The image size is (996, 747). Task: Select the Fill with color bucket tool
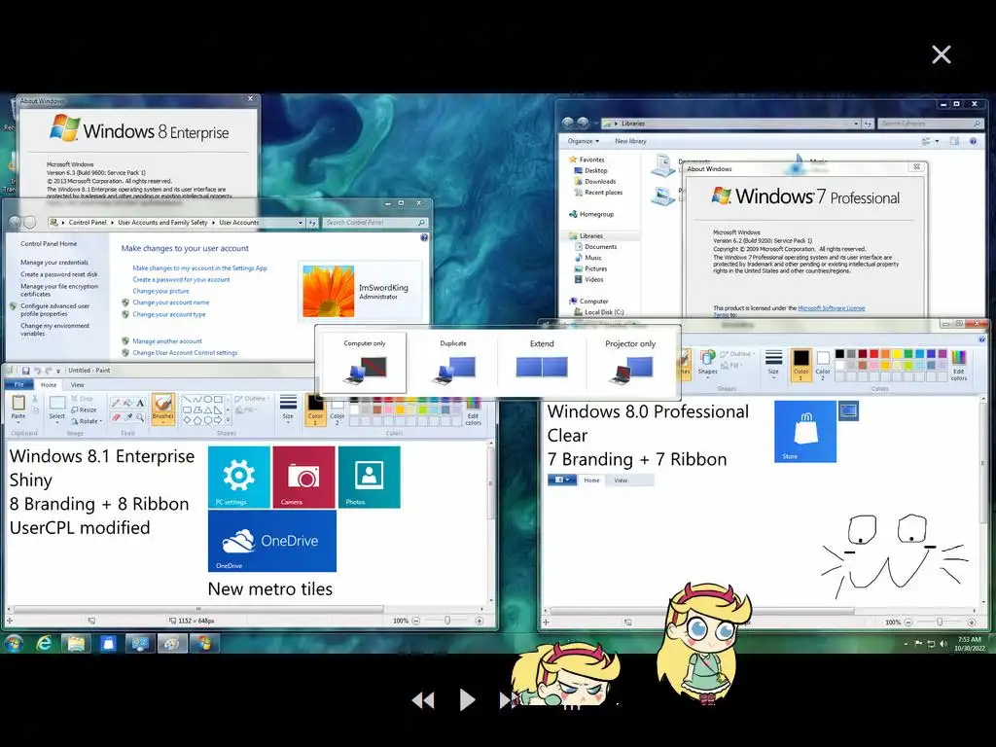127,403
